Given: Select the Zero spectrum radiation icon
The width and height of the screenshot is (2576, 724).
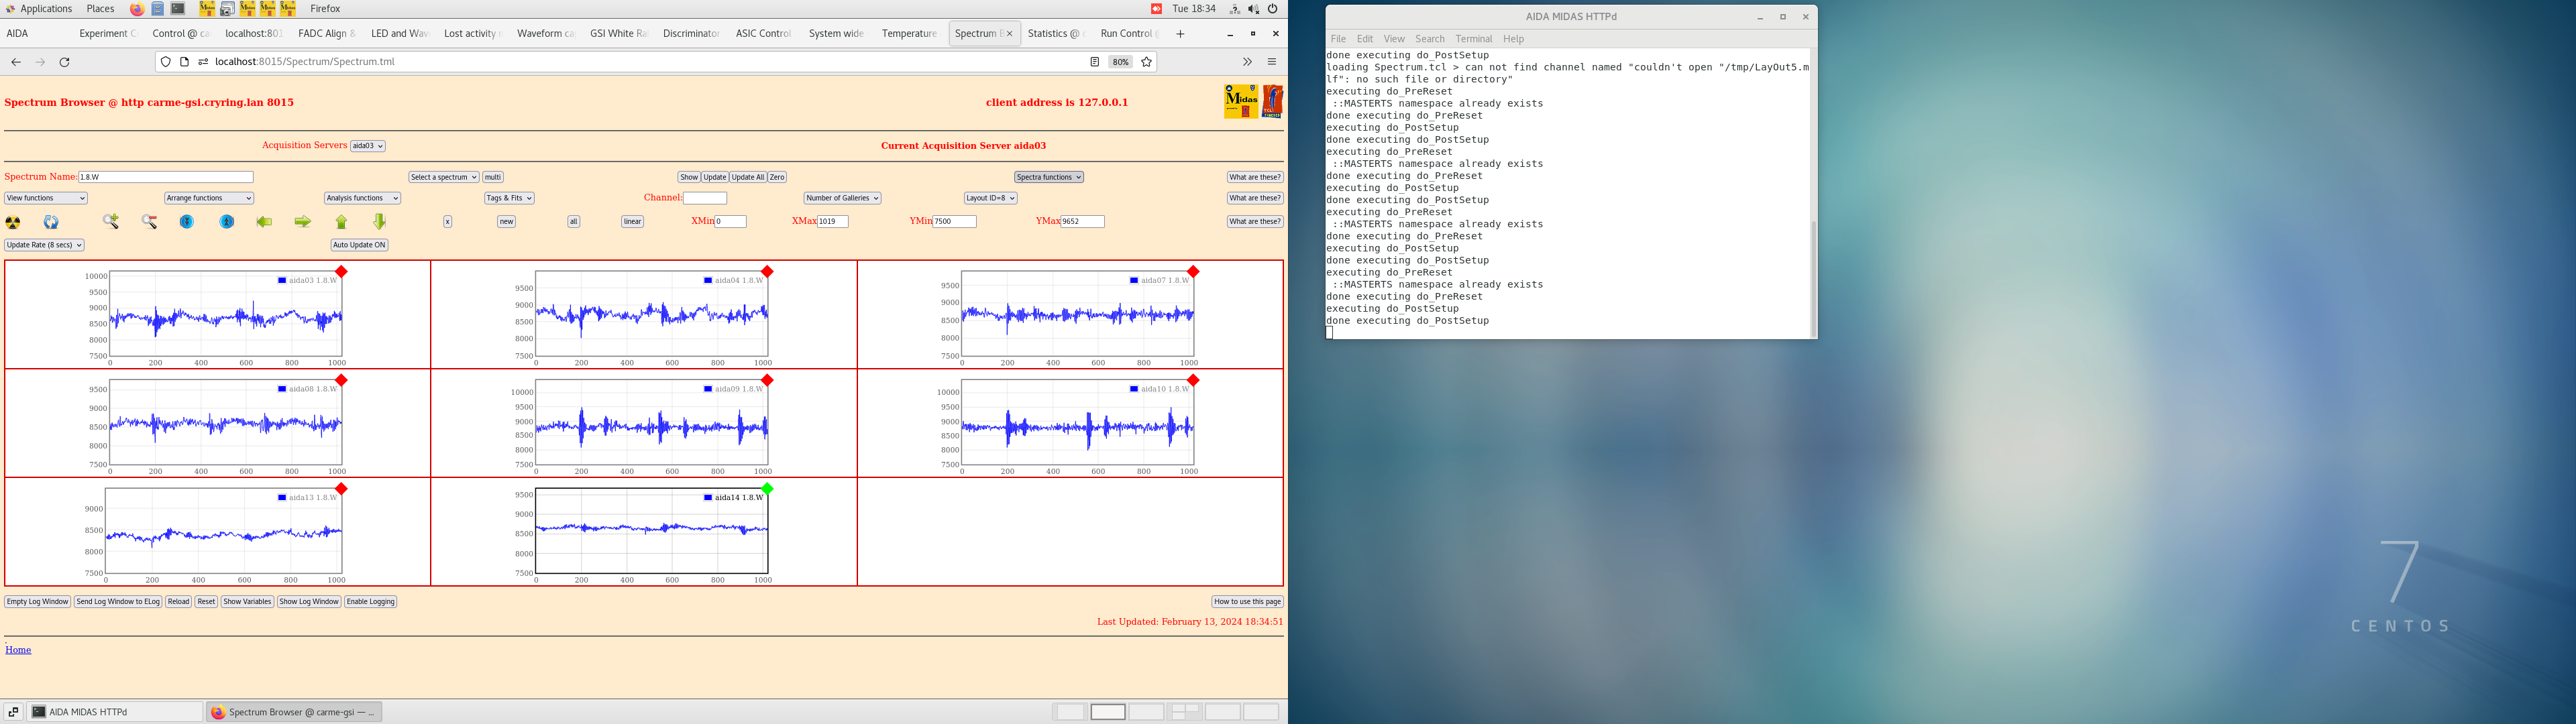Looking at the screenshot, I should click(12, 222).
